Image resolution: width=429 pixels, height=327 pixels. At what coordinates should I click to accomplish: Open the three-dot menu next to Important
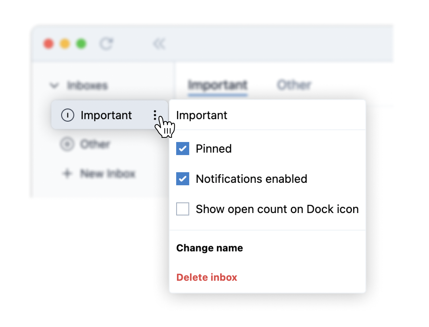click(x=155, y=115)
